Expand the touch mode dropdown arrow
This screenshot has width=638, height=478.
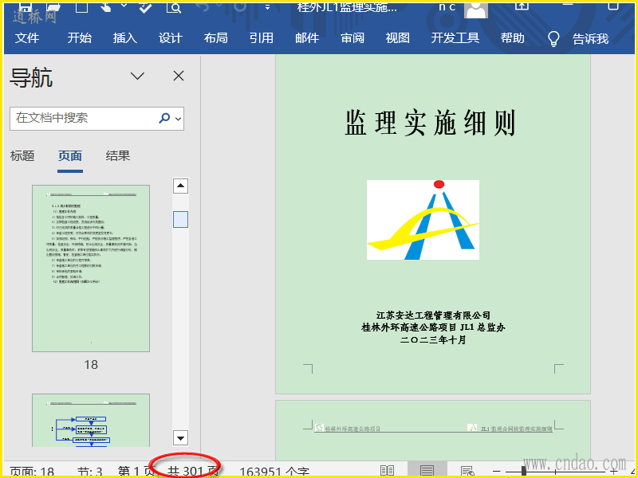pos(124,6)
